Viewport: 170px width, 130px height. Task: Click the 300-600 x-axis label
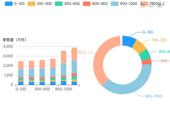(42, 89)
